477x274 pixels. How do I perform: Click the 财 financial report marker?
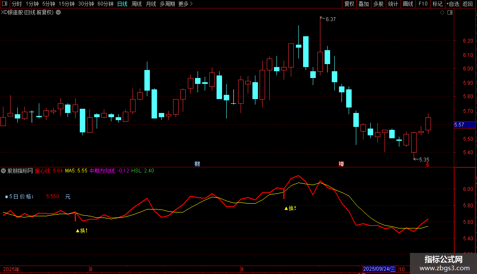[197, 164]
